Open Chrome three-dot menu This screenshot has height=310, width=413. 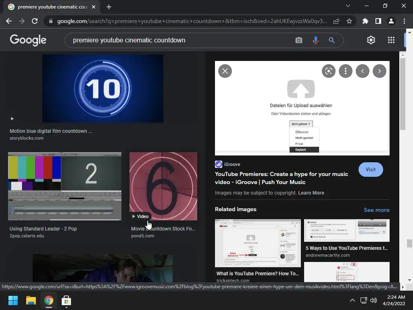click(x=404, y=21)
